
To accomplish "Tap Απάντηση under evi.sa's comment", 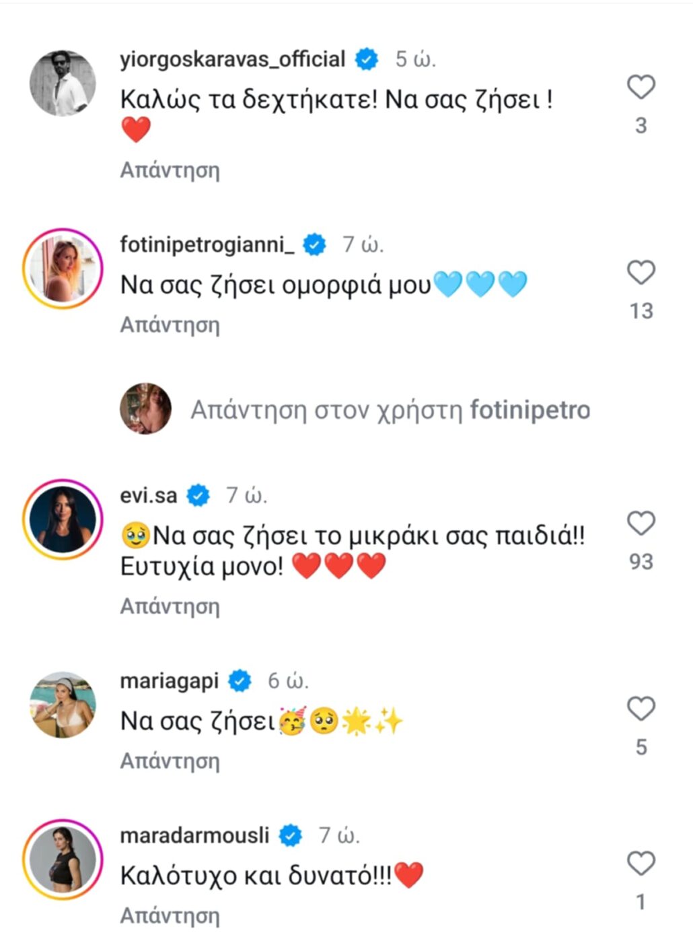I will (170, 607).
